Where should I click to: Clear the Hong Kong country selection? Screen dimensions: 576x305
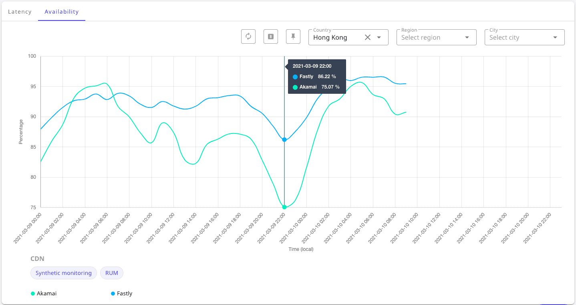pos(368,37)
